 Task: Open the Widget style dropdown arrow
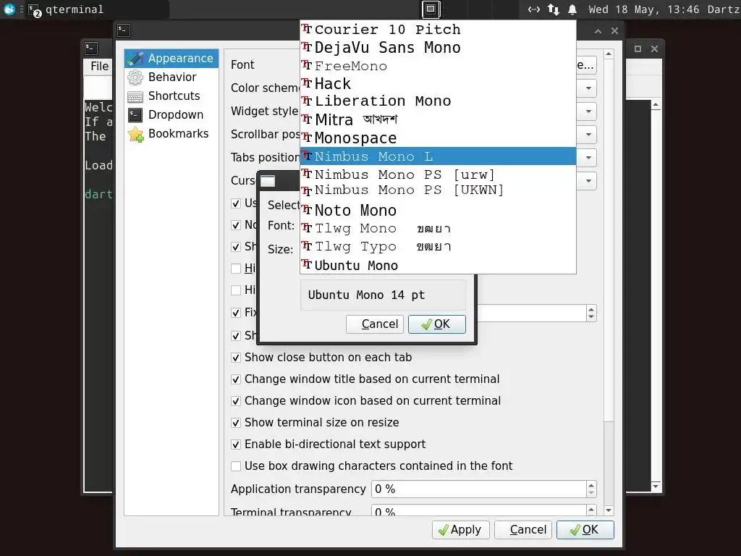click(x=588, y=111)
